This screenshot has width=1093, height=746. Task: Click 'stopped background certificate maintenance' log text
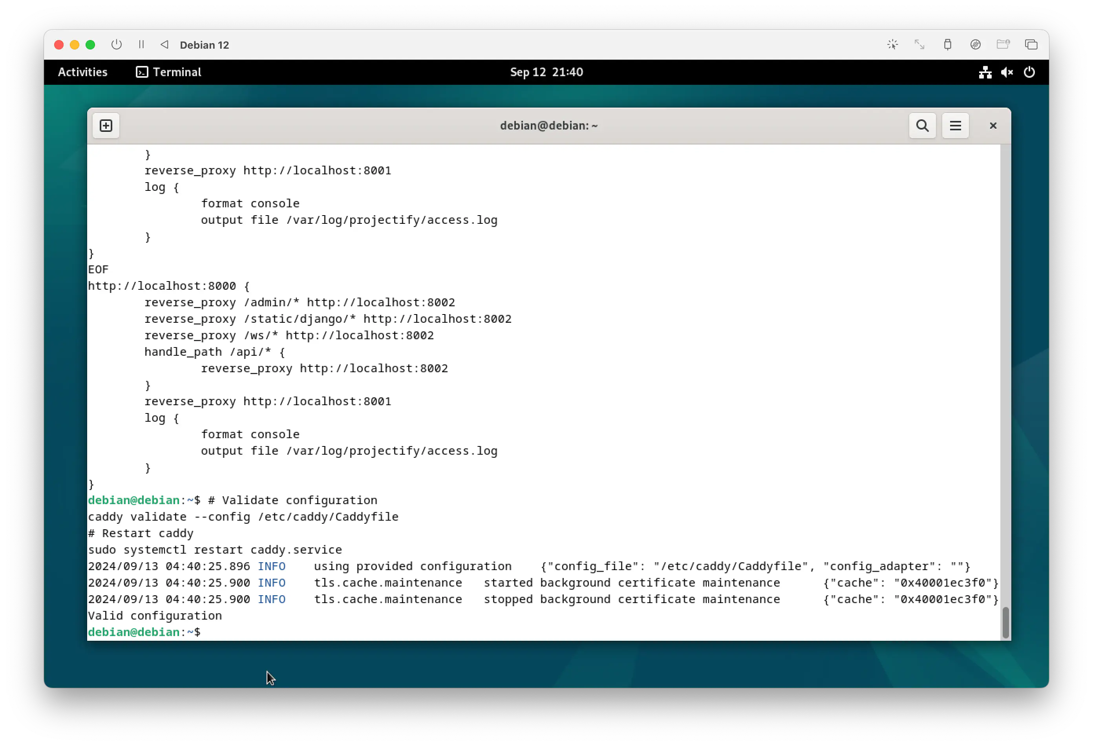[632, 599]
